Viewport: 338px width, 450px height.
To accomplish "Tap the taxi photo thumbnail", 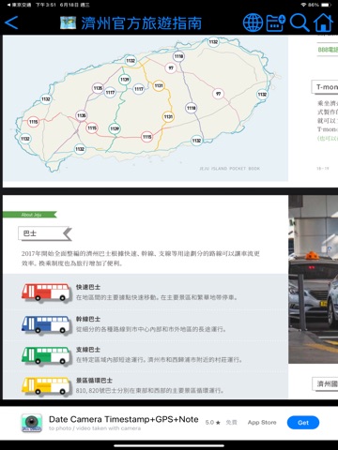I will 314,279.
